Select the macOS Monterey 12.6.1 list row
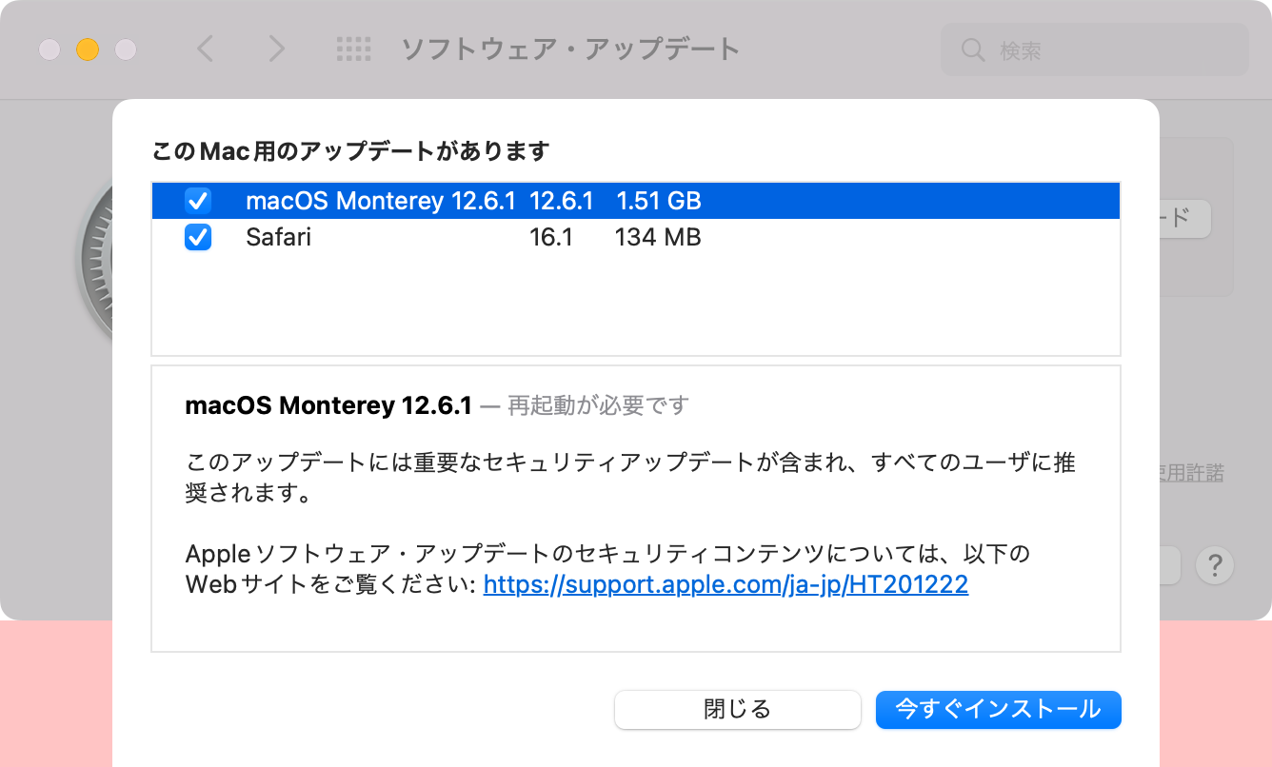 click(x=636, y=201)
